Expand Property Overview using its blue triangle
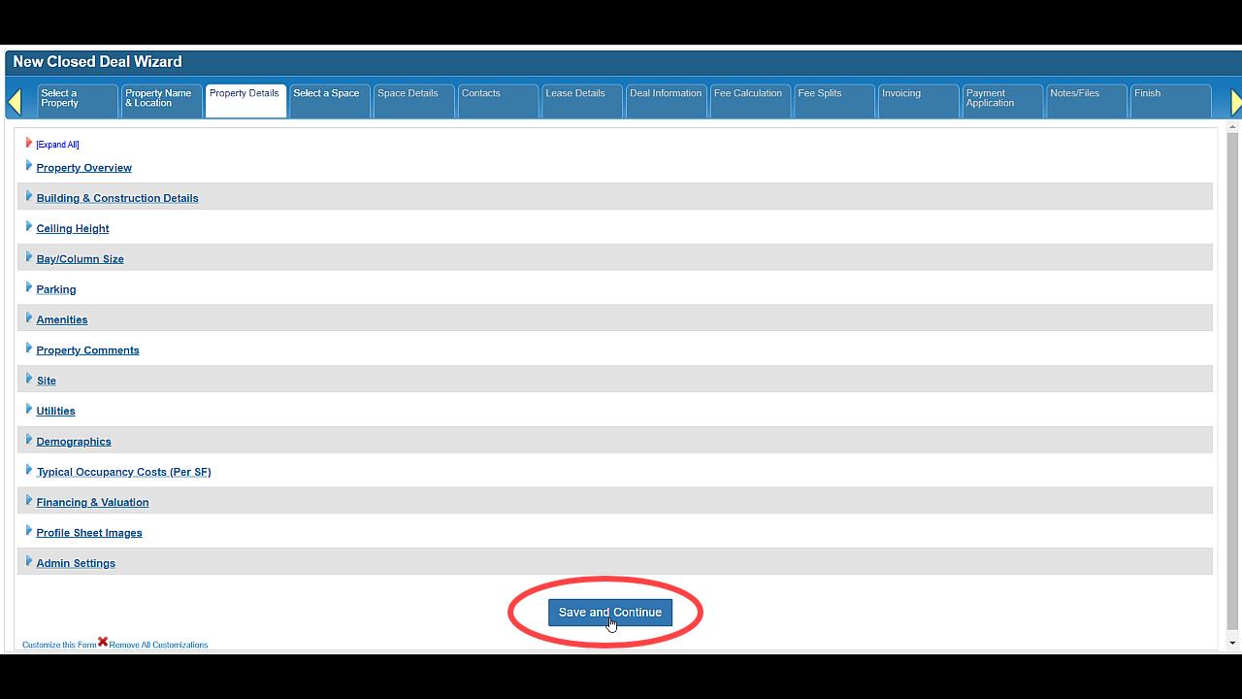Viewport: 1242px width, 699px height. click(x=29, y=166)
